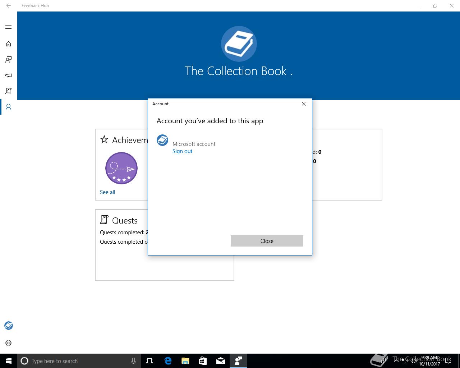Click Sign out link in Account dialog
The height and width of the screenshot is (368, 460).
[182, 151]
